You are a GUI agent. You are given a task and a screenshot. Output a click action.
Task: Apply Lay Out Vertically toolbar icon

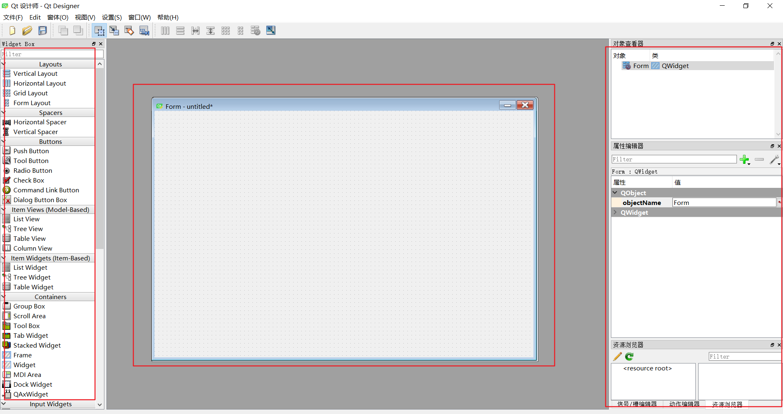pos(180,31)
